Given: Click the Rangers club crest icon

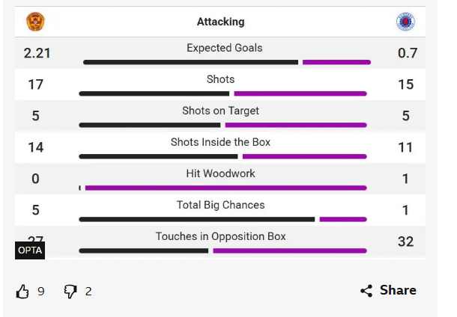Looking at the screenshot, I should coord(405,22).
